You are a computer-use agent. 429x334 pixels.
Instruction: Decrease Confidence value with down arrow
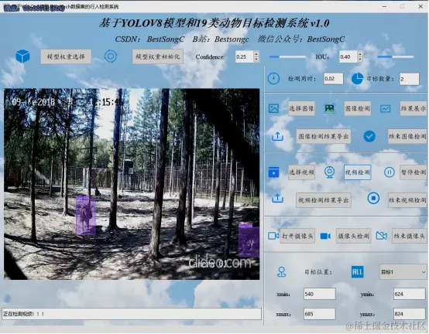(256, 60)
